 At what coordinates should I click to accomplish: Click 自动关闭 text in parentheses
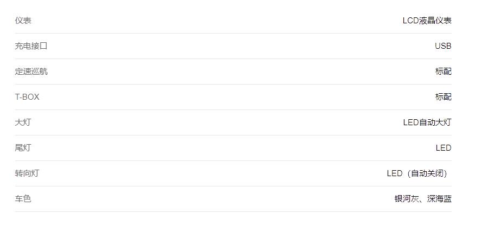pyautogui.click(x=427, y=173)
